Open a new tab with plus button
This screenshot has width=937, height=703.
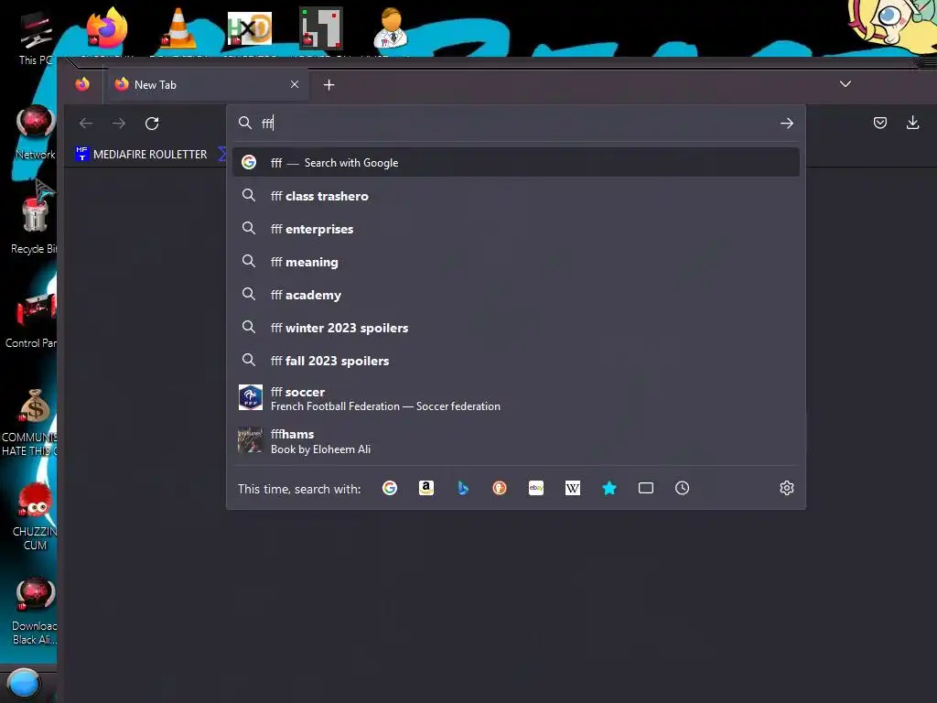(x=328, y=85)
